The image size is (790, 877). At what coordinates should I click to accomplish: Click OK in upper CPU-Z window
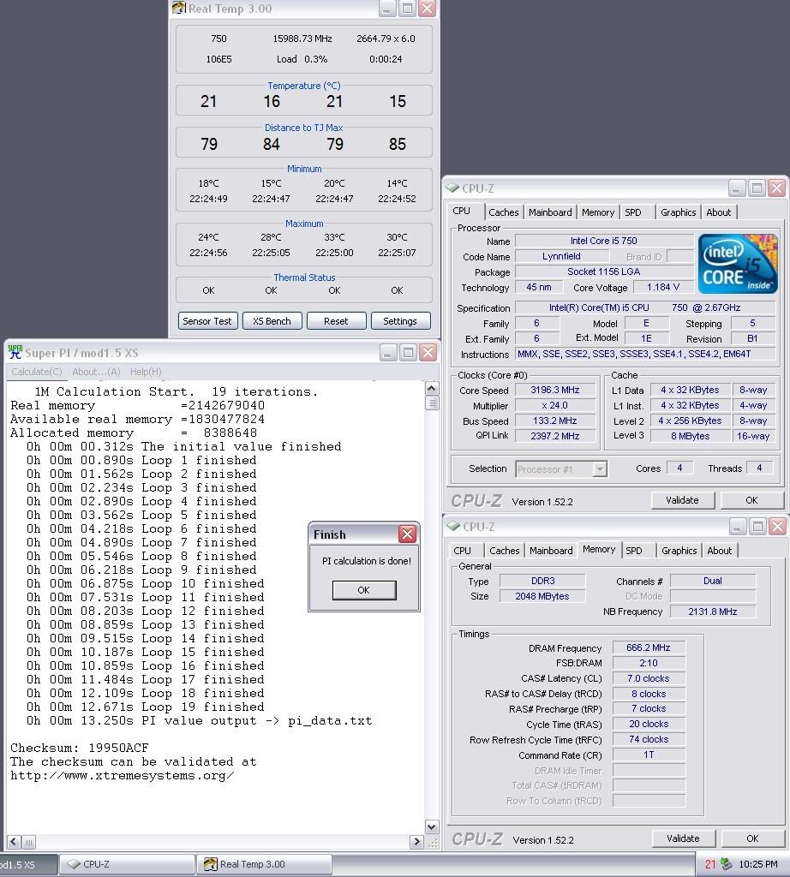pos(752,500)
